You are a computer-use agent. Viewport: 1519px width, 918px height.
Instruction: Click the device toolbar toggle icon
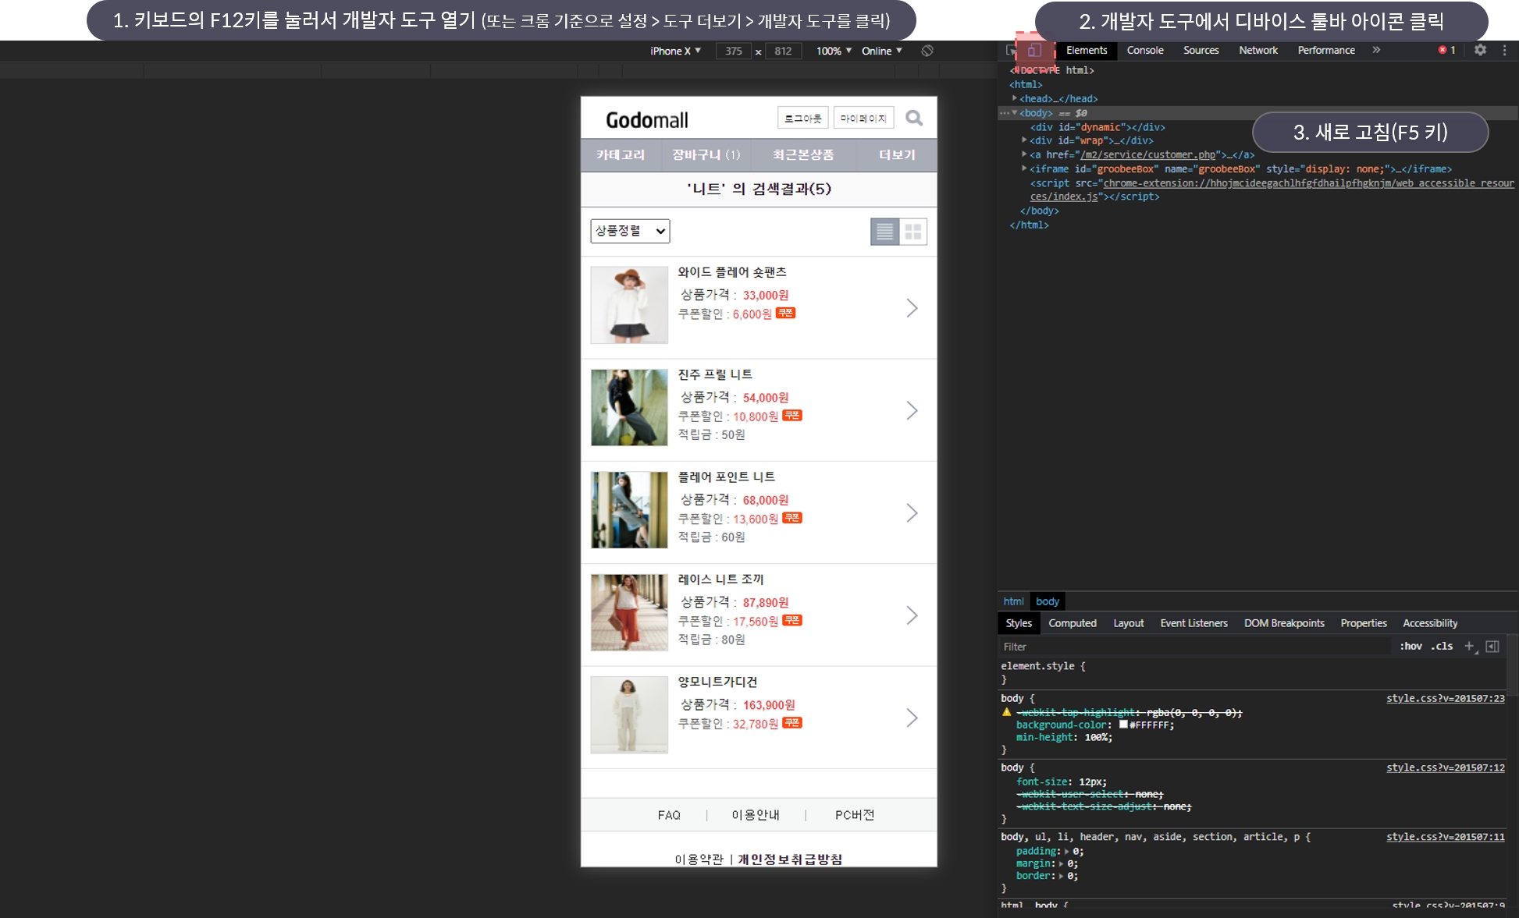(1034, 51)
